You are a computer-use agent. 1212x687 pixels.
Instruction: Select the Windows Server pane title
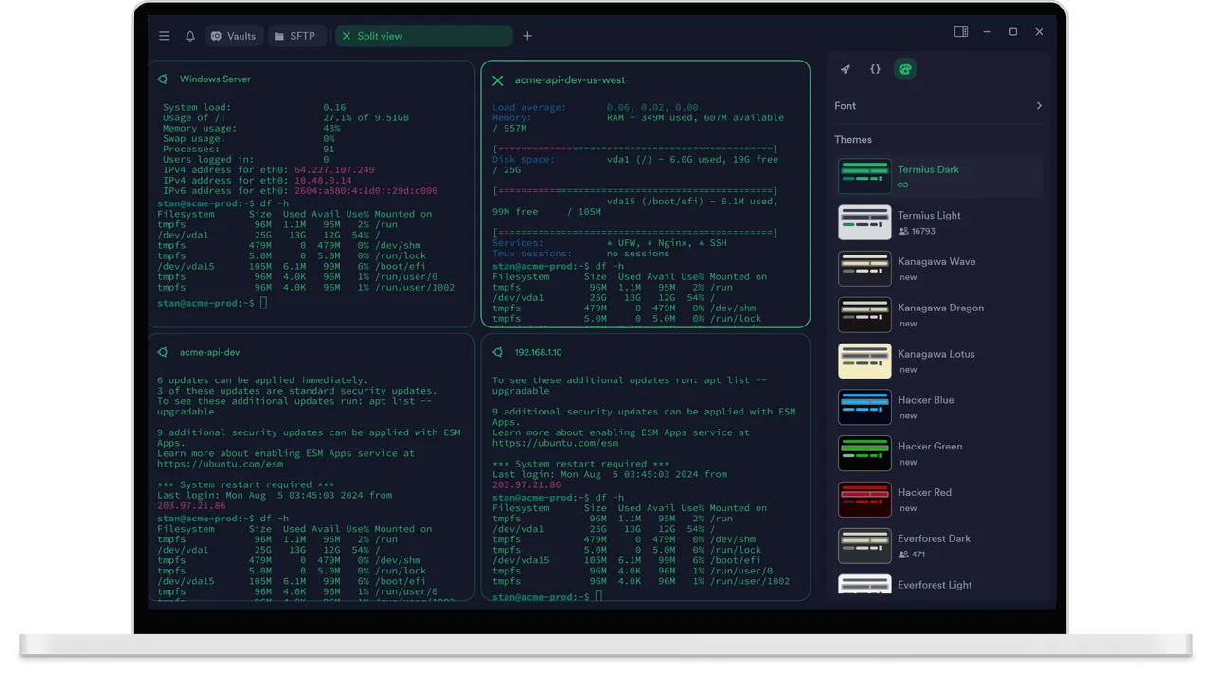click(215, 79)
